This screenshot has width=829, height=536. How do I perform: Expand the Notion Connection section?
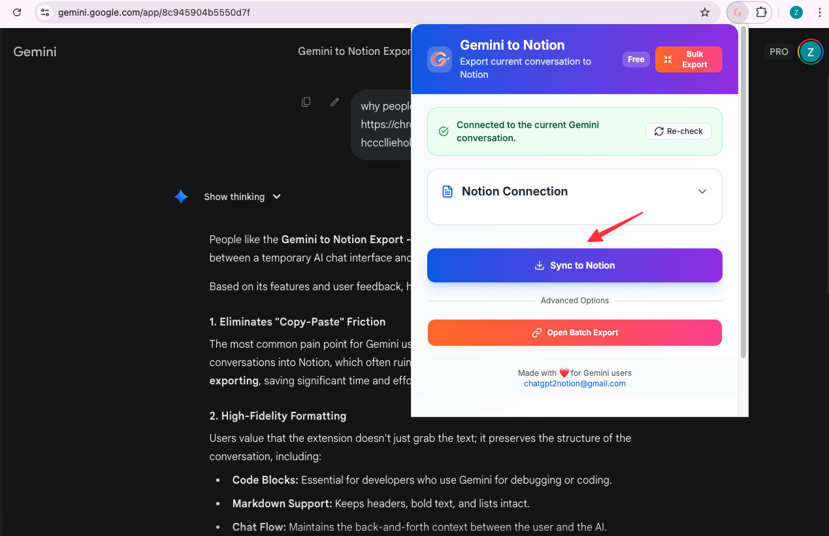click(702, 192)
